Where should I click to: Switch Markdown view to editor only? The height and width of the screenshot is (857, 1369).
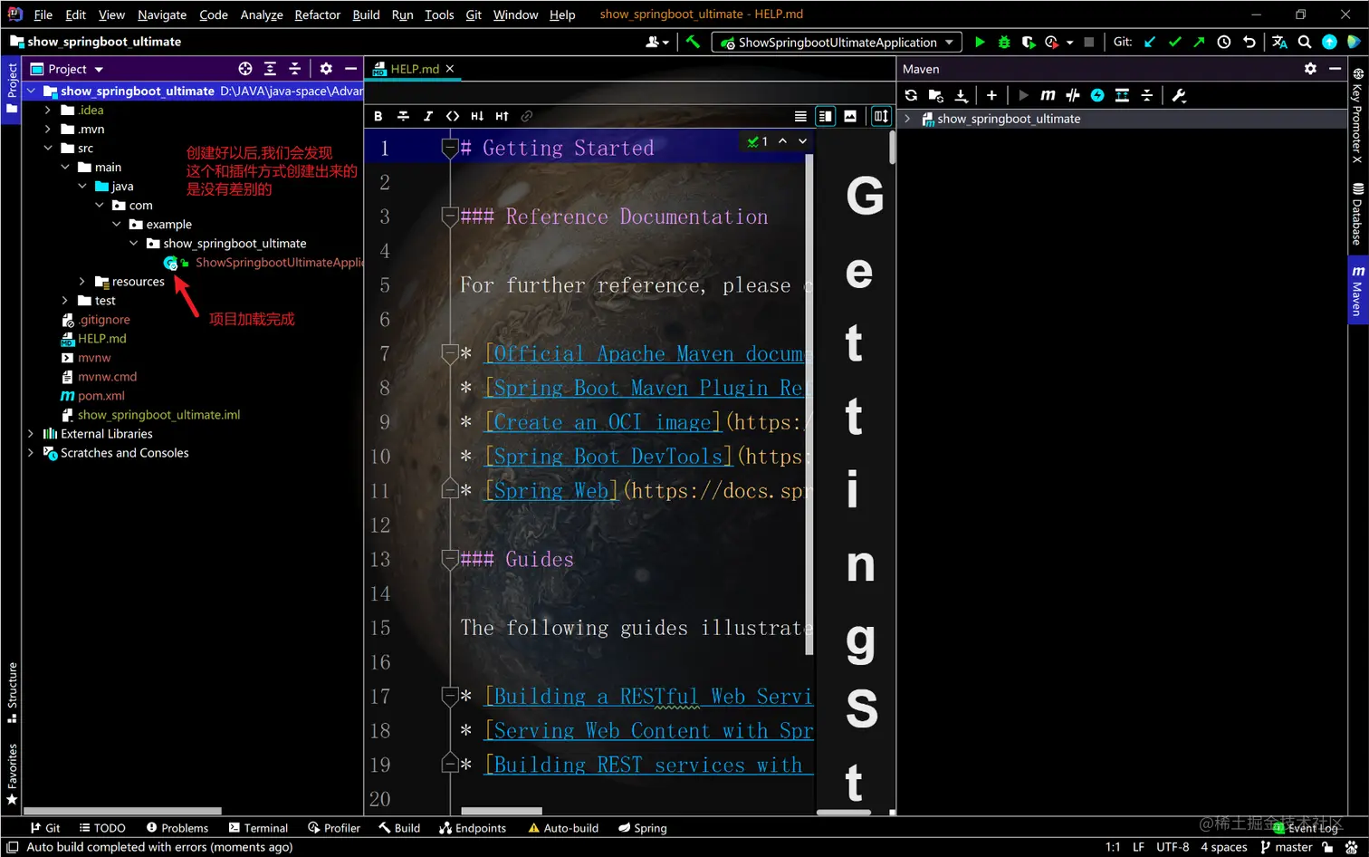pos(800,116)
